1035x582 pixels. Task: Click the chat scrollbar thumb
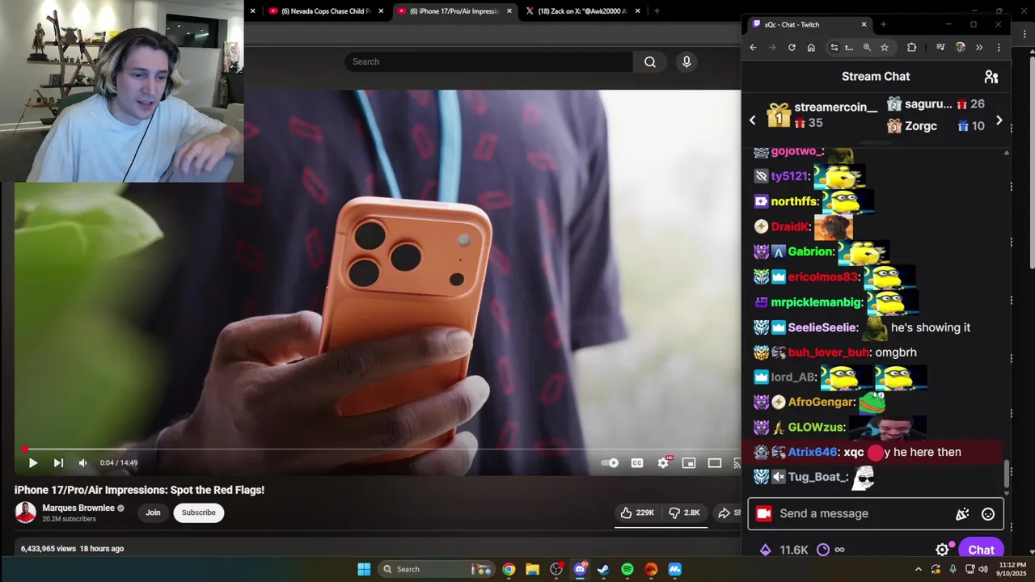coord(1007,474)
